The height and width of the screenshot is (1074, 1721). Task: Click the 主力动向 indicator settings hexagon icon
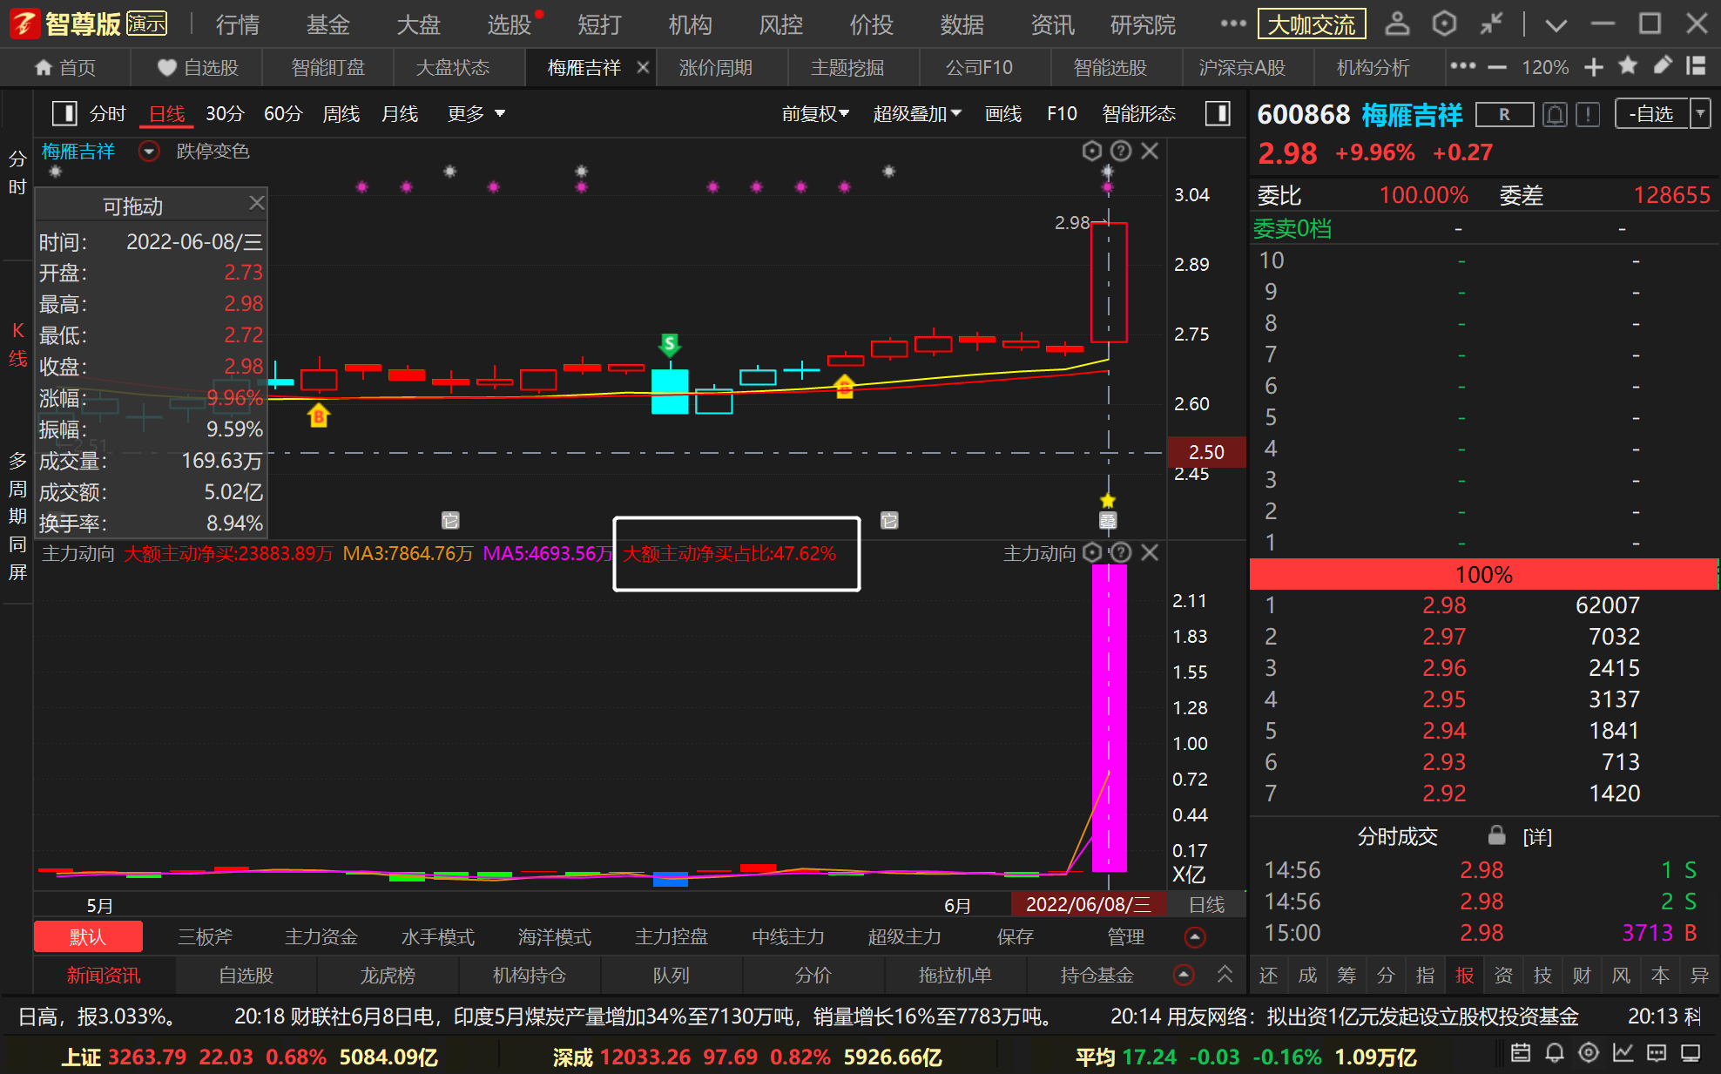[1092, 552]
